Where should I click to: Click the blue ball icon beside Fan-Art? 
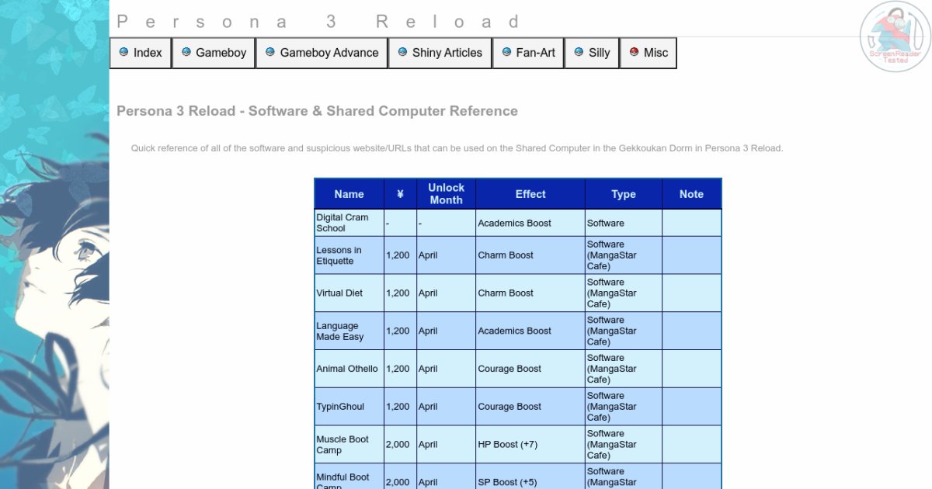506,52
